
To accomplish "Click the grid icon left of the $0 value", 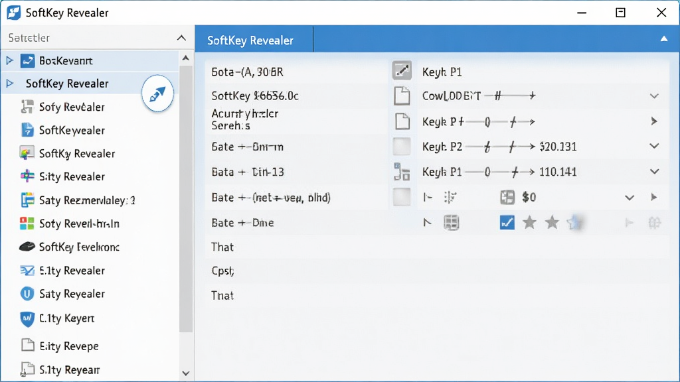I will (x=507, y=198).
